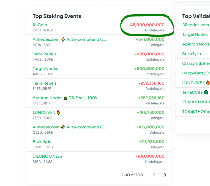Open TargetNodes link in Top Staking Events
This screenshot has height=186, width=210.
click(x=45, y=69)
